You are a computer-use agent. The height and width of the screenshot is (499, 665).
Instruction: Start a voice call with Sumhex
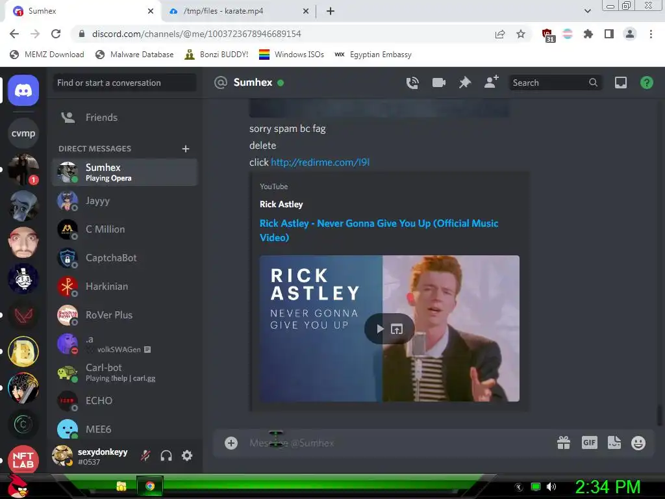[412, 83]
